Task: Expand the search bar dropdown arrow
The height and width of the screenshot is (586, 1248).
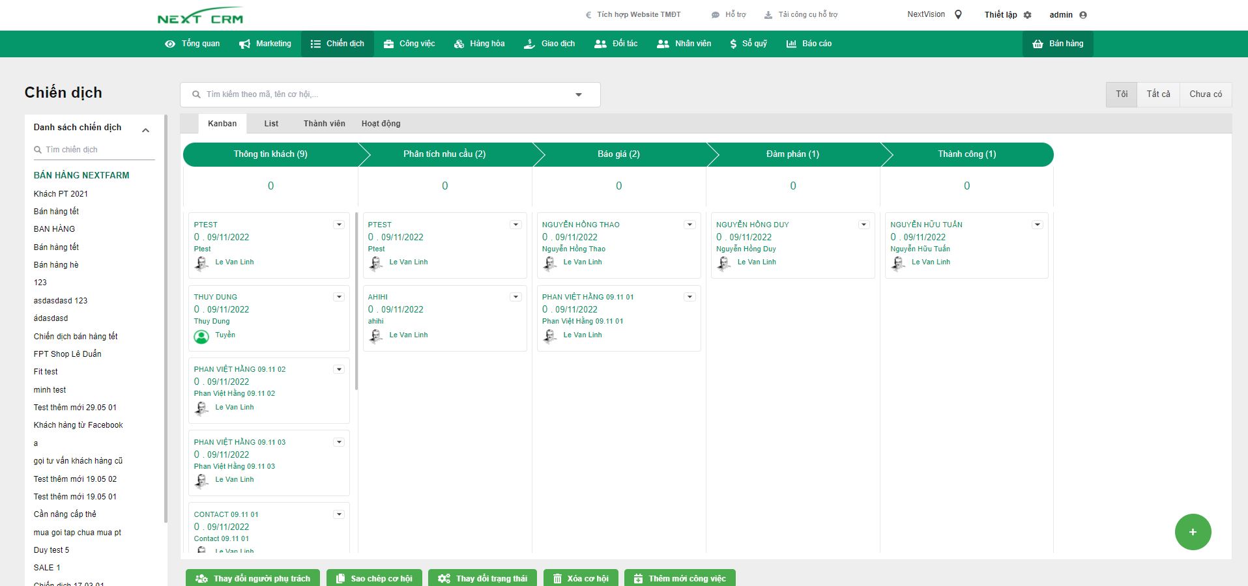Action: [x=578, y=95]
